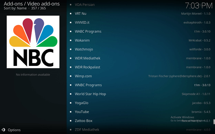Click bromix - 5.4.5 version text
Image resolution: width=215 pixels, height=134 pixels.
[201, 112]
